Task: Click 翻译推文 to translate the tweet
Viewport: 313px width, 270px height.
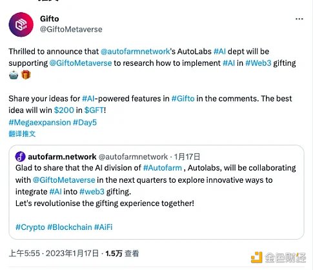Action: 22,134
